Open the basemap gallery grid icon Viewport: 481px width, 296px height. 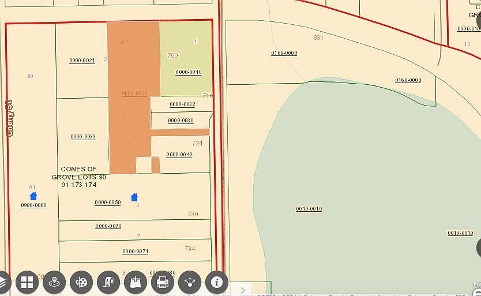coord(27,282)
